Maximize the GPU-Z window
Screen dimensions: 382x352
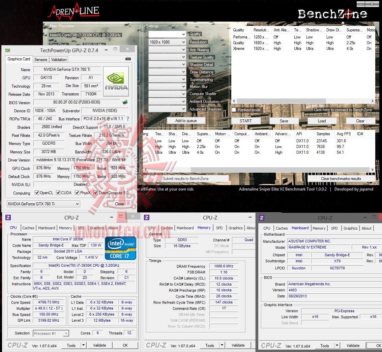(x=115, y=49)
